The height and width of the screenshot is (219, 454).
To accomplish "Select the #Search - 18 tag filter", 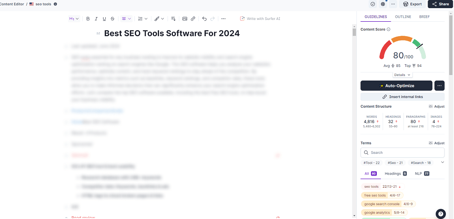I will [421, 163].
